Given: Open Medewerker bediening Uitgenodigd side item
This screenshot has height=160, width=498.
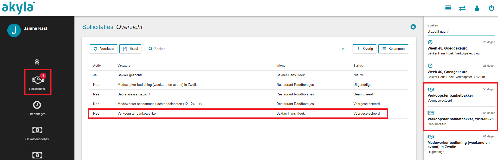Looking at the screenshot, I should click(x=461, y=144).
